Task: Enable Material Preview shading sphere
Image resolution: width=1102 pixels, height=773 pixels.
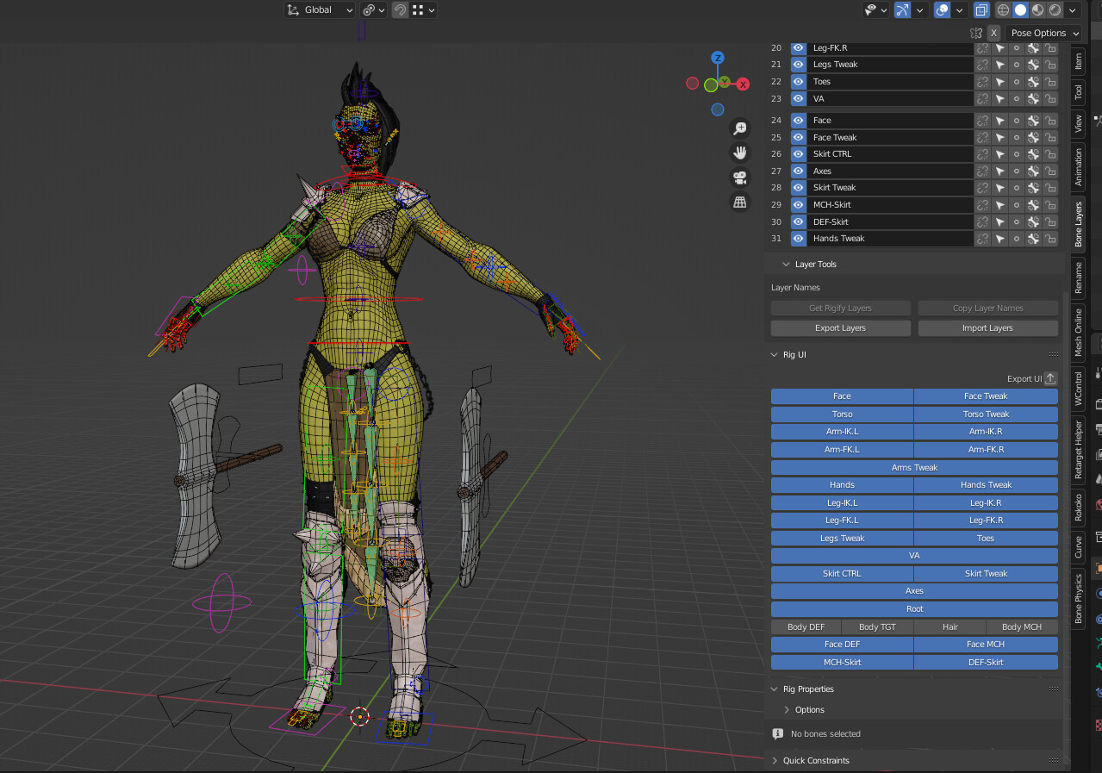Action: pos(1038,9)
